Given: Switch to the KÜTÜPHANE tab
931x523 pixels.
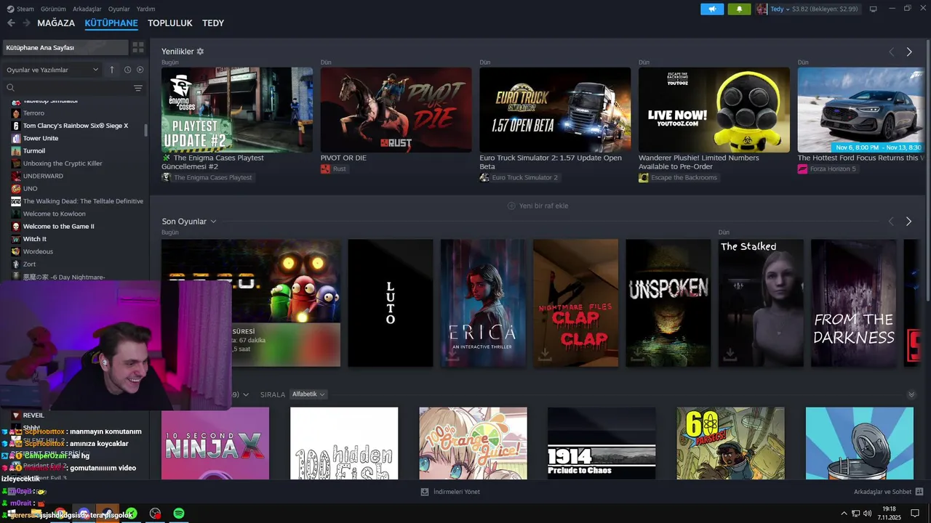Looking at the screenshot, I should point(111,23).
